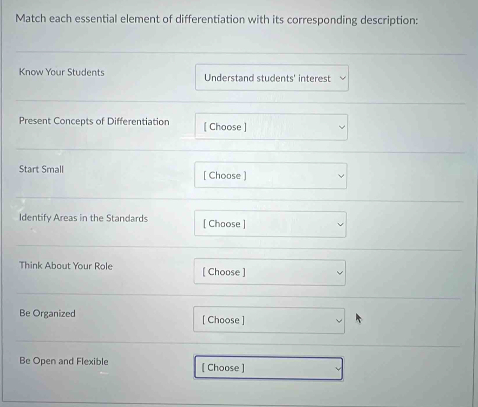
Task: Click the Be Organized label
Action: click(x=47, y=313)
